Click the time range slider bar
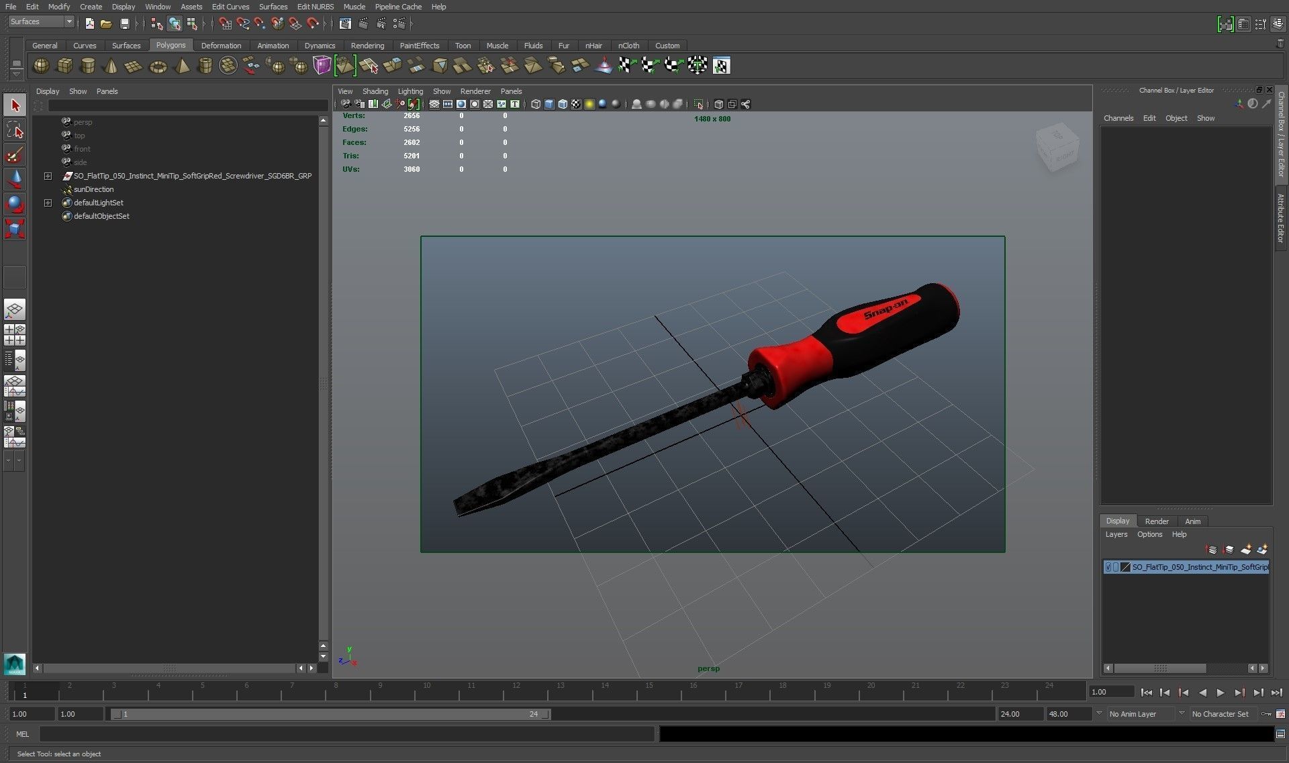1289x763 pixels. tap(330, 714)
